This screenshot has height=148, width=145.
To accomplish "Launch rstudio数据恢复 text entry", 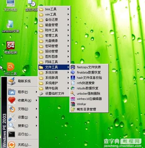I will coord(88,88).
